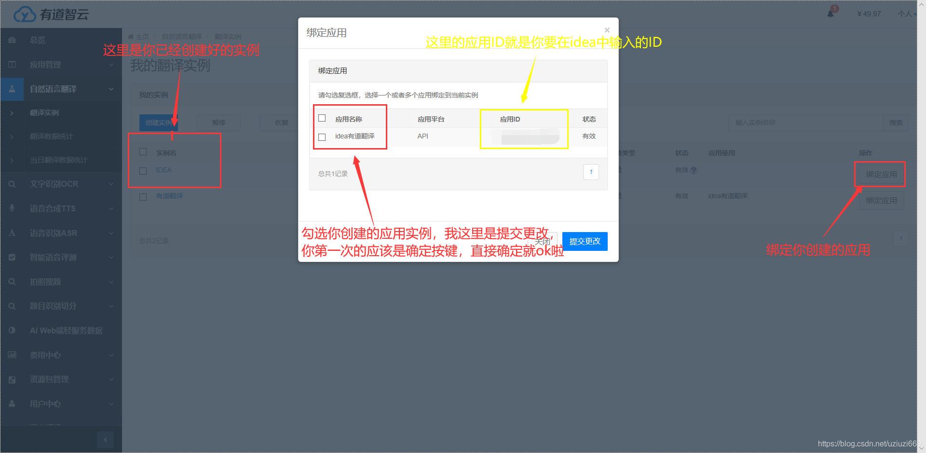Click the 文字识别OCR search icon
The height and width of the screenshot is (453, 926).
pyautogui.click(x=12, y=184)
